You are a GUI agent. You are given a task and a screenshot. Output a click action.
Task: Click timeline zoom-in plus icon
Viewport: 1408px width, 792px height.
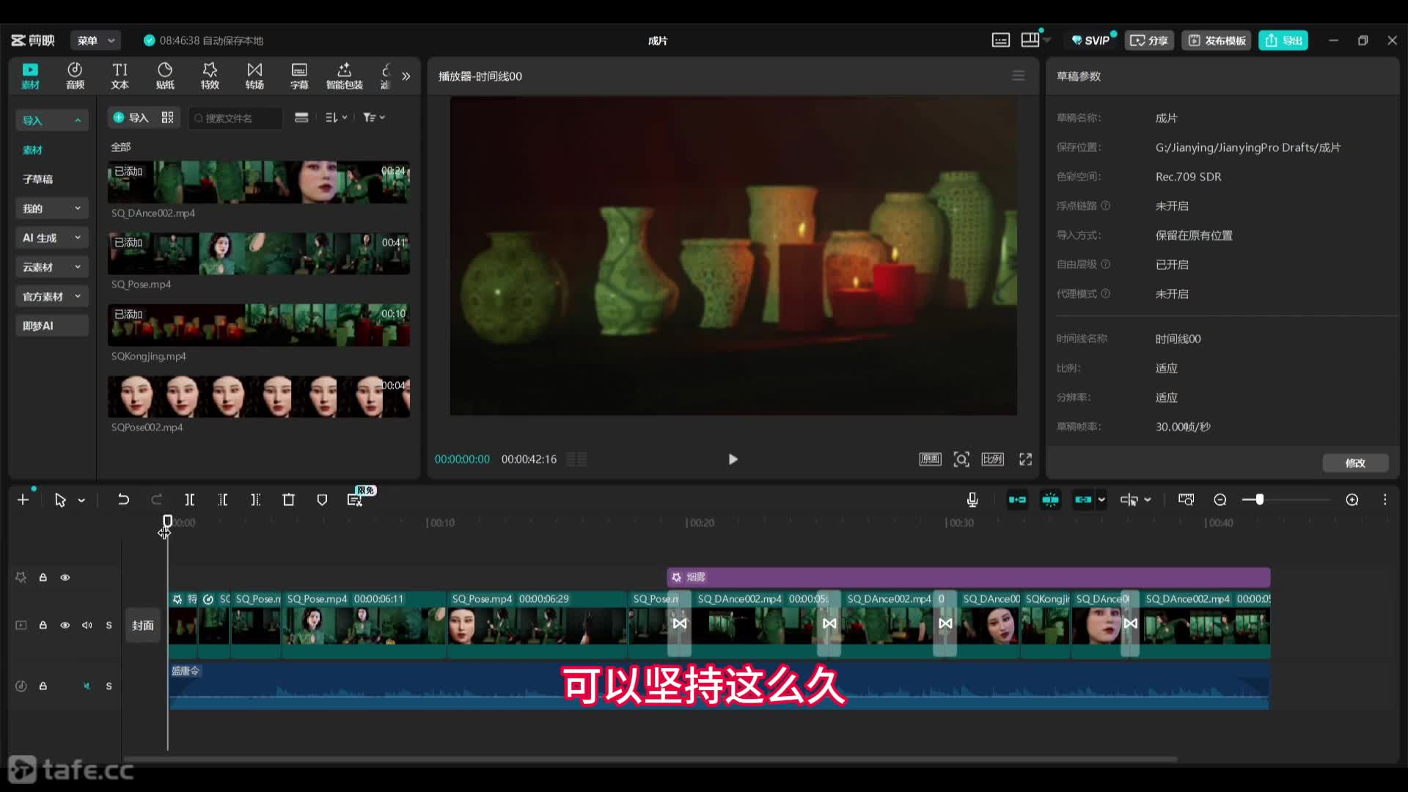1352,500
